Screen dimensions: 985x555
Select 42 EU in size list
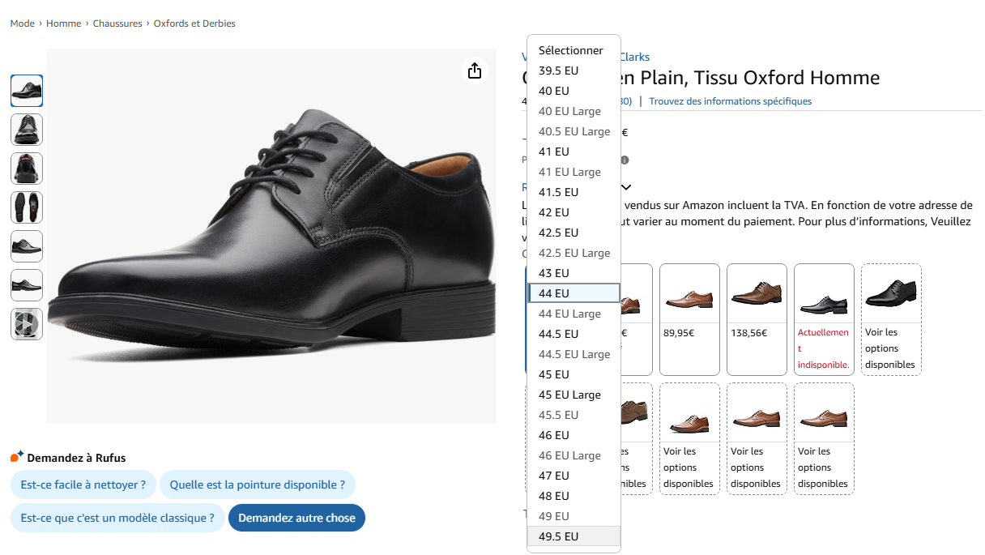[574, 212]
